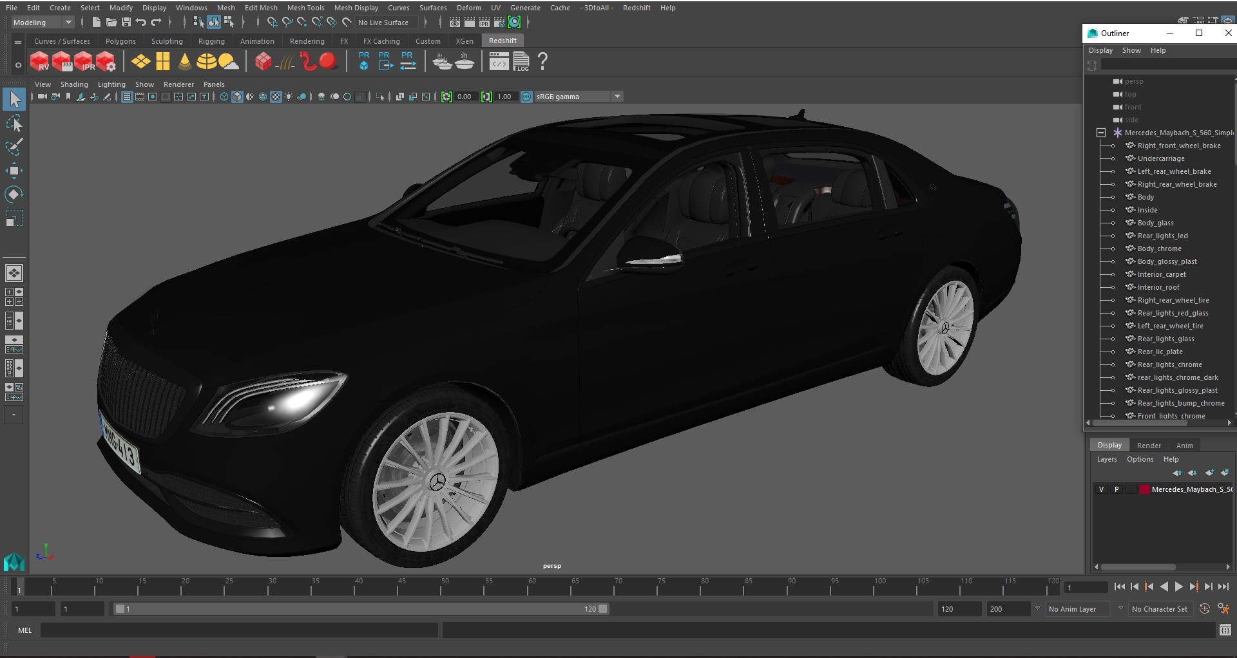Activate the Scale tool
The width and height of the screenshot is (1237, 658).
[14, 218]
